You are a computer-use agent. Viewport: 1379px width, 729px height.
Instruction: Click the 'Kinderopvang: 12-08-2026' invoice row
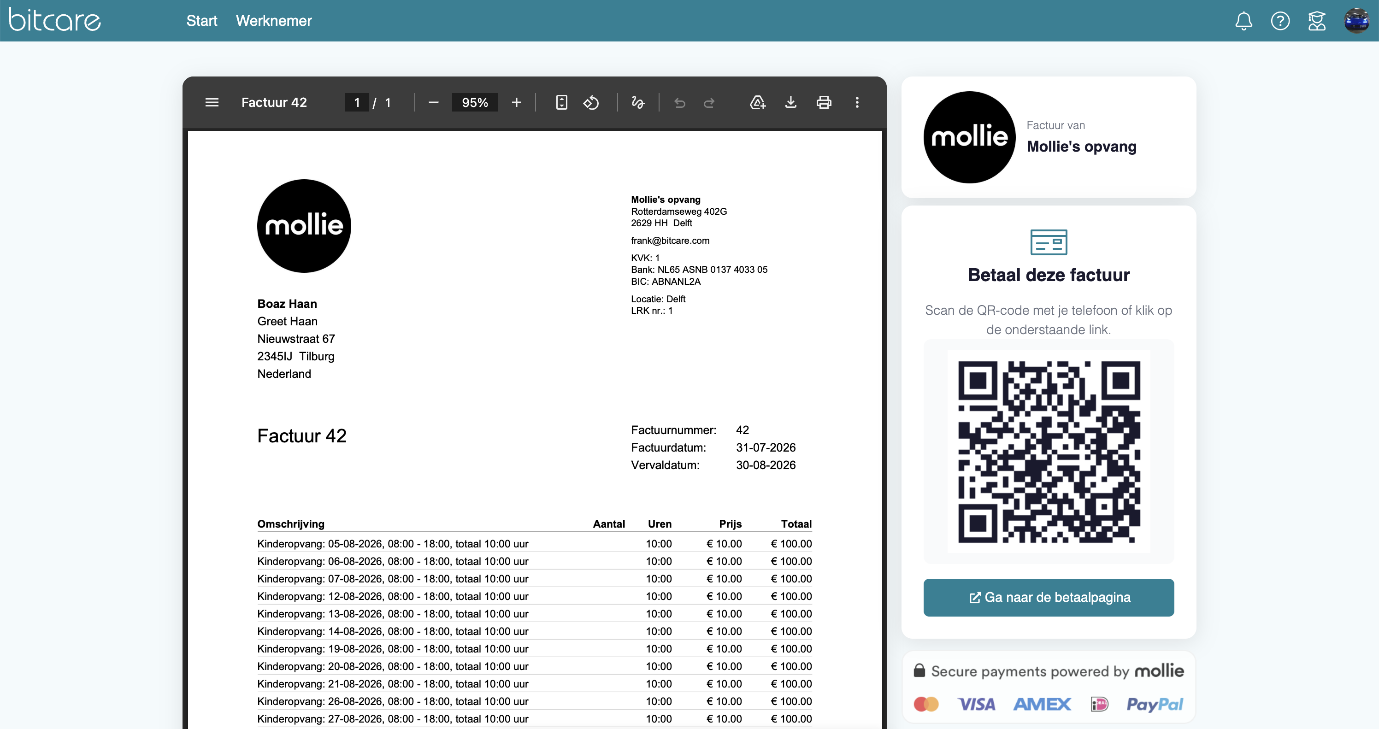pos(534,596)
